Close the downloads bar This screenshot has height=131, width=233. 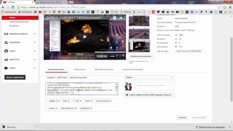click(230, 127)
